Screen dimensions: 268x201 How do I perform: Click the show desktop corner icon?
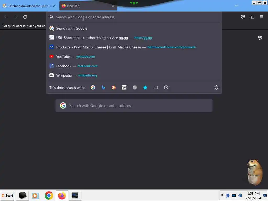click(x=265, y=195)
